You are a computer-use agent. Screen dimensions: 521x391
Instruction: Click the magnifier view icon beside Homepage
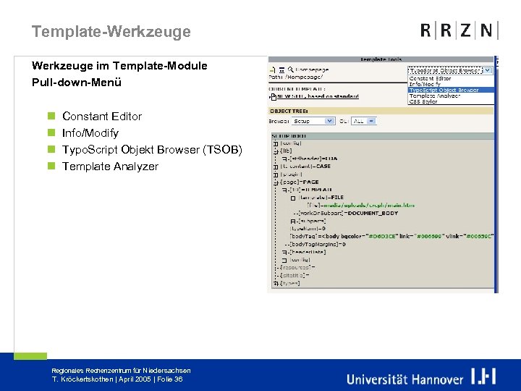click(290, 70)
